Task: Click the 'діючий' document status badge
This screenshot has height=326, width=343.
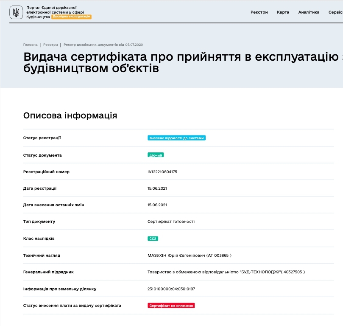Action: [156, 155]
